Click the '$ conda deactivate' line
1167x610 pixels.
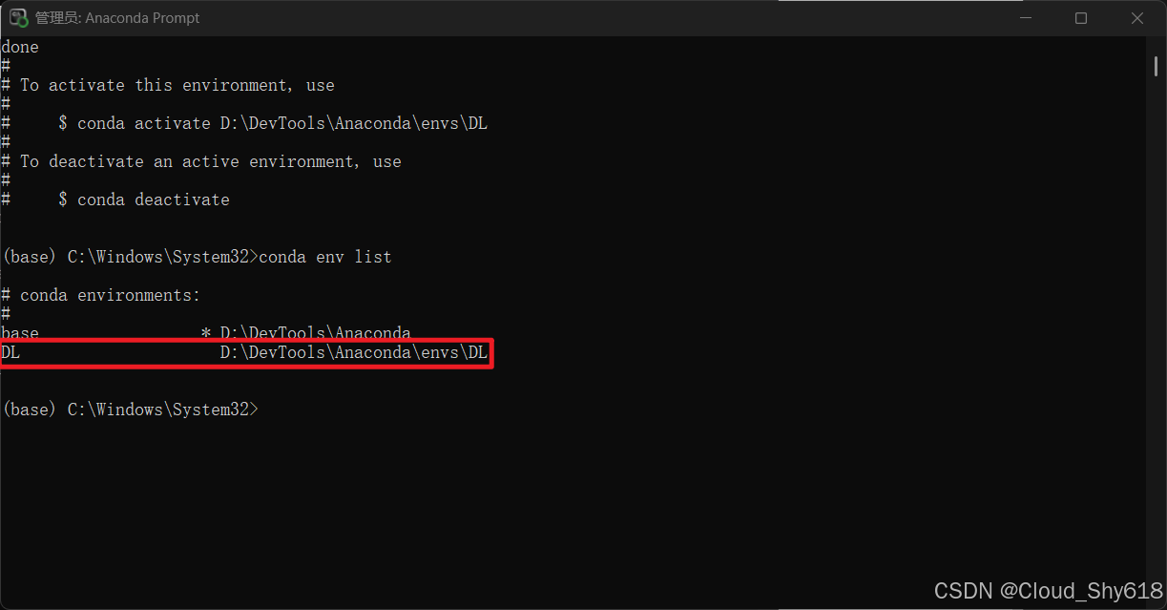pyautogui.click(x=144, y=200)
